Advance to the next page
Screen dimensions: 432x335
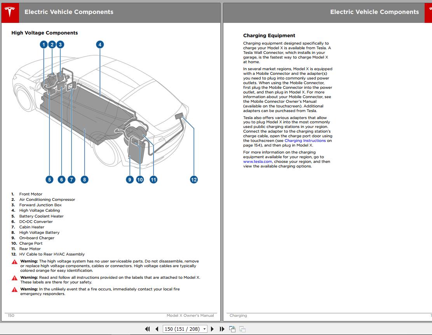click(x=212, y=329)
